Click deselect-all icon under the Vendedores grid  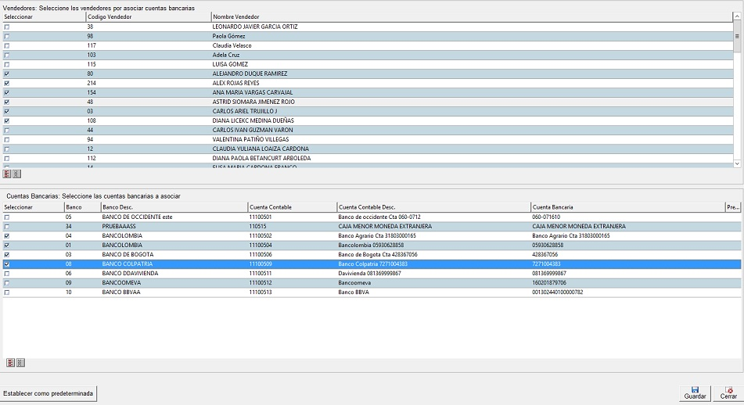pos(17,174)
